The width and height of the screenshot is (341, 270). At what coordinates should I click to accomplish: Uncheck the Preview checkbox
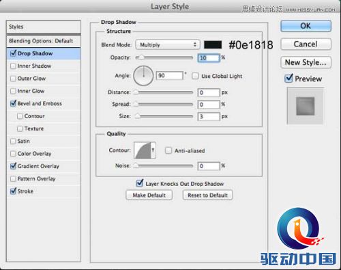[288, 79]
